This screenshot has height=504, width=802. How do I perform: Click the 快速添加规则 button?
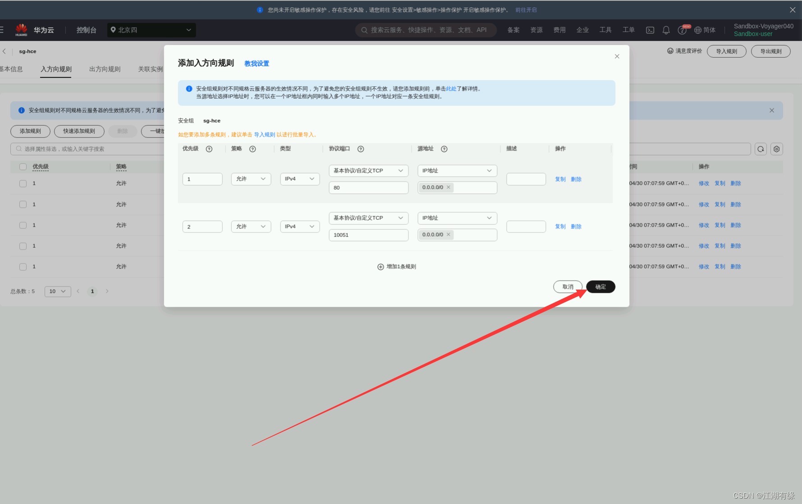point(79,131)
